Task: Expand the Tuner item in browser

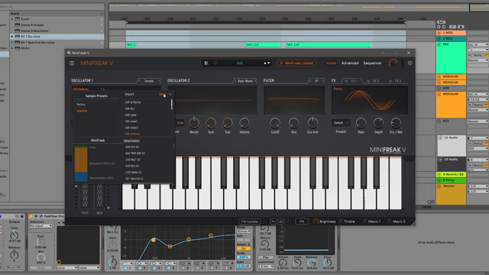Action: pyautogui.click(x=12, y=19)
